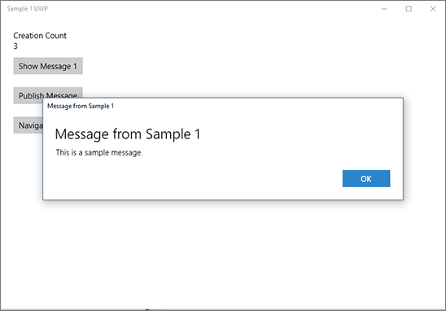The image size is (446, 311).
Task: Click empty dialog space left of OK button
Action: [x=199, y=178]
